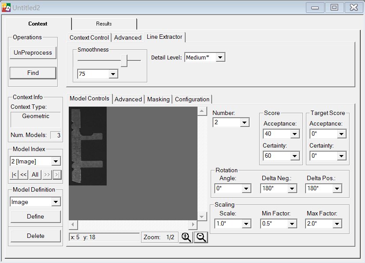Go to previous model with << button
365x263 pixels.
[23, 174]
